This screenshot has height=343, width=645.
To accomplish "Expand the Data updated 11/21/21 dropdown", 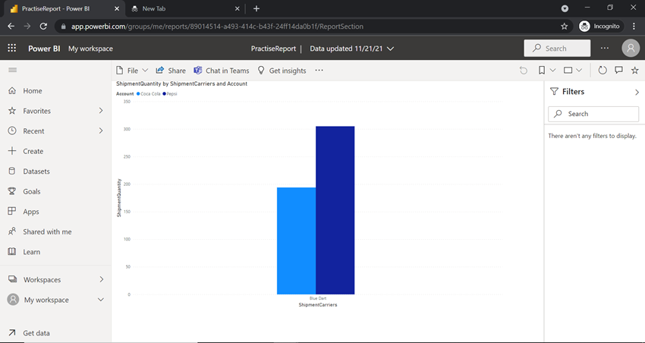I will point(351,49).
